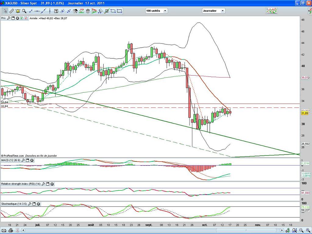Select the line segment drawing tool
Screen dimensions: 312x234
coord(31,11)
